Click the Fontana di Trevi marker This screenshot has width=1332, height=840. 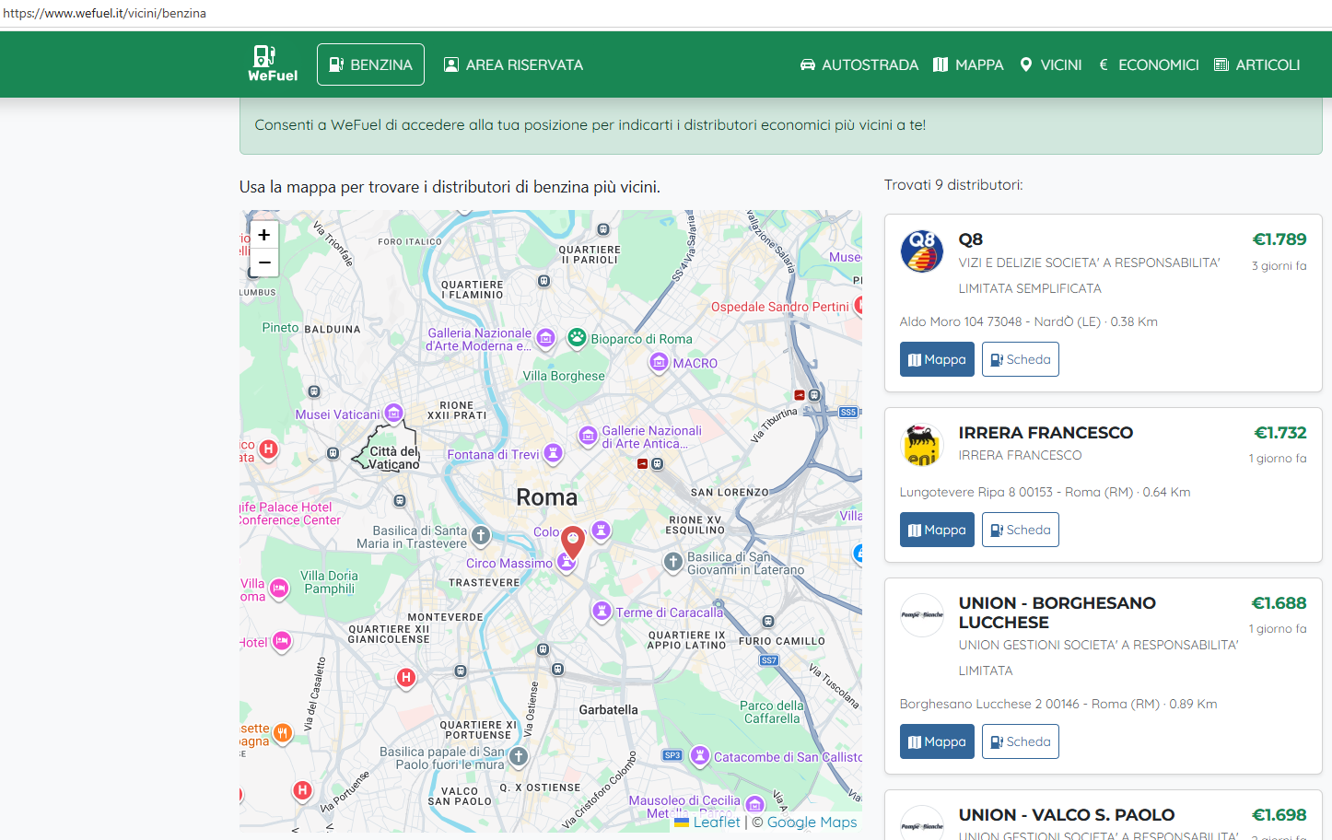click(553, 452)
